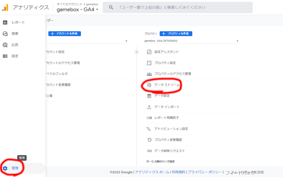Select プロパティのアクセス管理 menu item
Image resolution: width=283 pixels, height=177 pixels.
[172, 74]
